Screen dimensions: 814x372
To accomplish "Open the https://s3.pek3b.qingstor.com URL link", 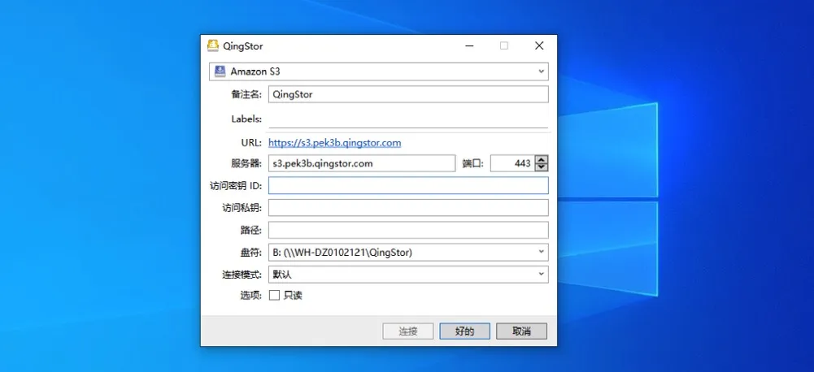I will [x=334, y=143].
